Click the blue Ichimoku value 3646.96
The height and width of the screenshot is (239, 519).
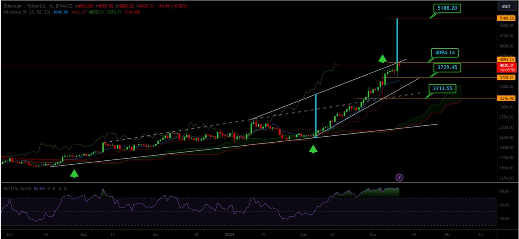[61, 12]
